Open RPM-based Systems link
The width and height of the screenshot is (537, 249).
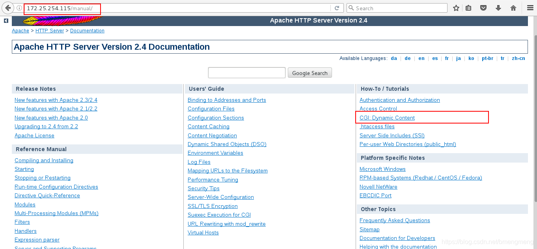click(421, 178)
